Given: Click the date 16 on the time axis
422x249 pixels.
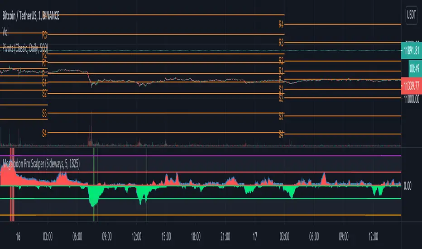Looking at the screenshot, I should pos(18,237).
